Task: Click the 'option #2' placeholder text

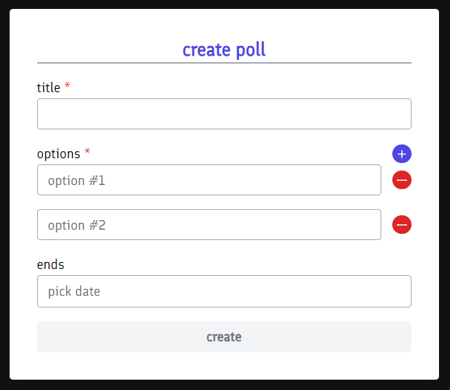Action: (76, 226)
